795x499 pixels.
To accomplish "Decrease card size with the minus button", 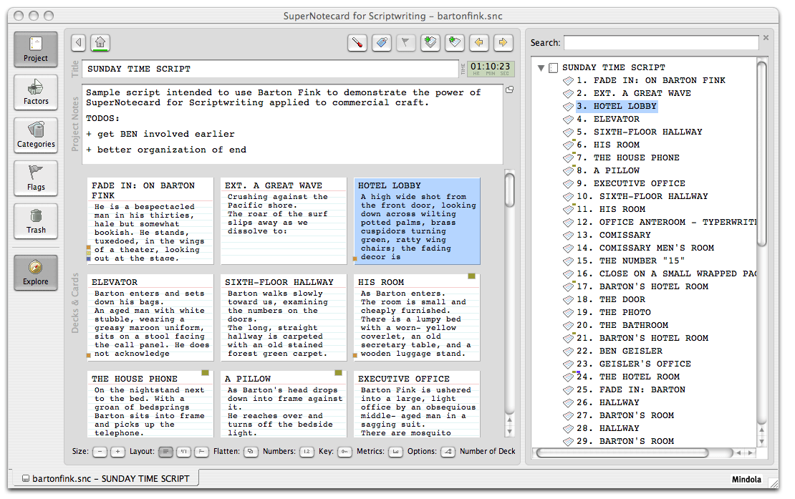I will pyautogui.click(x=100, y=451).
